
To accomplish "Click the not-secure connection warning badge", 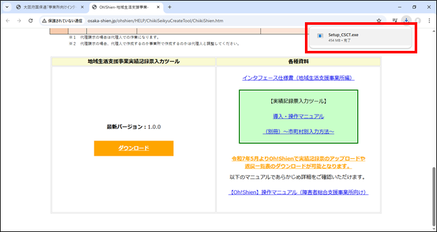I will pos(62,20).
